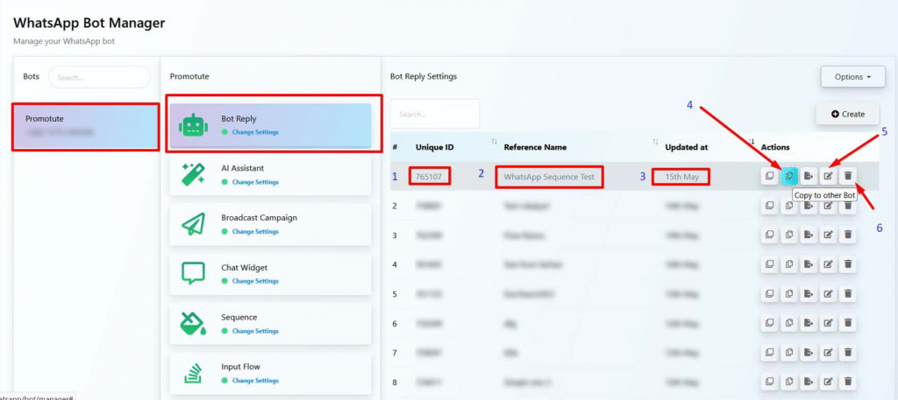Duplicate the bot reply in row 2
The image size is (898, 400).
[x=769, y=206]
